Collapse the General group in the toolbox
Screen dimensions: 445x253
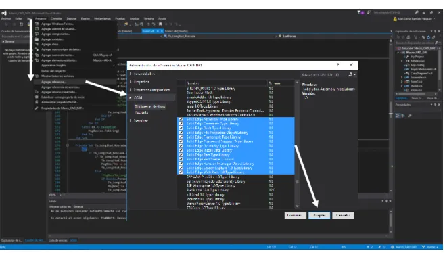tap(3, 41)
